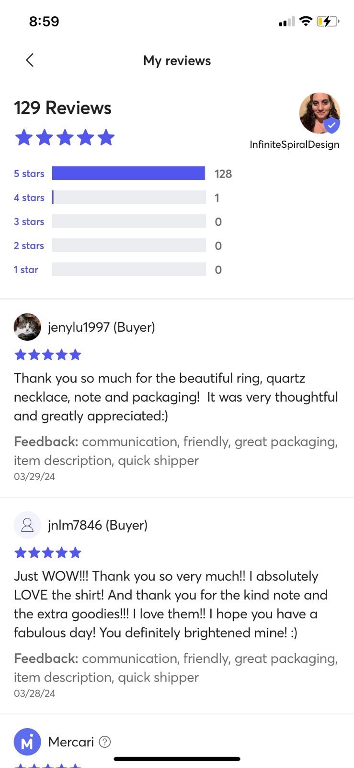Image resolution: width=354 pixels, height=768 pixels.
Task: Select the 2 stars filter
Action: (29, 245)
